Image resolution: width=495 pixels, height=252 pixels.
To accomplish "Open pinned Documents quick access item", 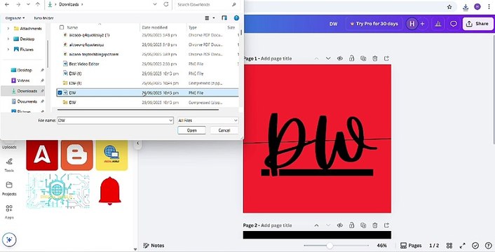I will point(24,101).
